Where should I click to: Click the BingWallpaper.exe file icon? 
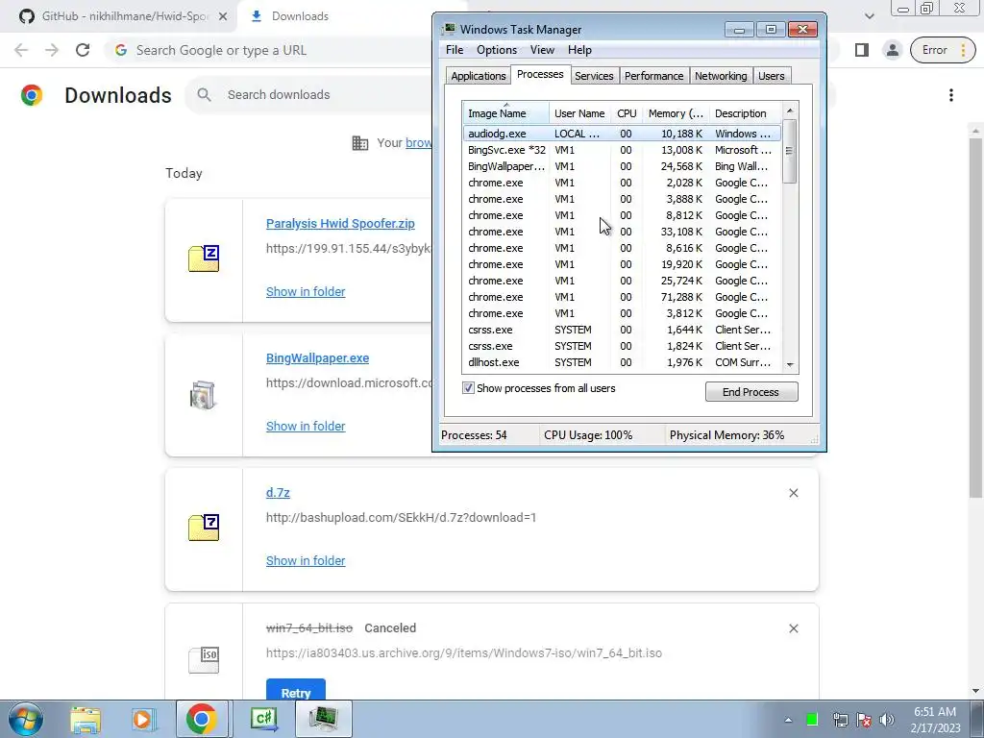(x=204, y=395)
